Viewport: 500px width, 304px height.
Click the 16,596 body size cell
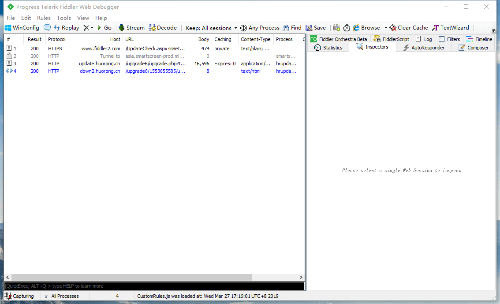[202, 64]
